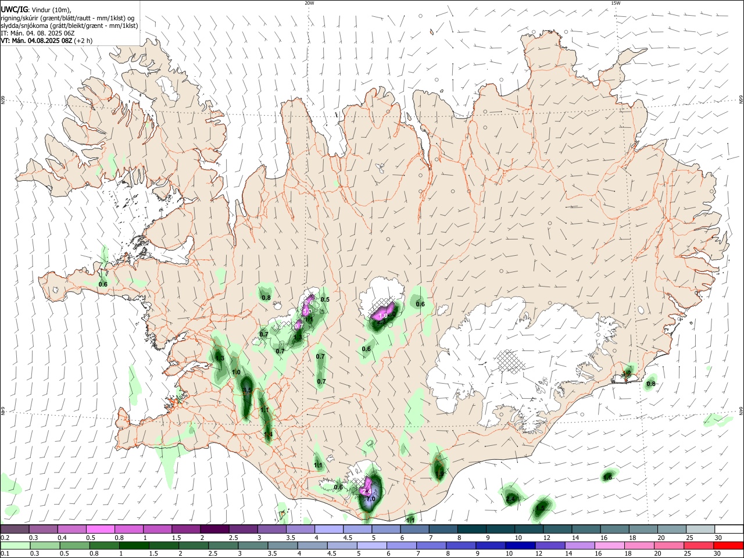This screenshot has width=744, height=558.
Task: Click the first dusky purple swatch of upper legend
Action: pyautogui.click(x=15, y=529)
